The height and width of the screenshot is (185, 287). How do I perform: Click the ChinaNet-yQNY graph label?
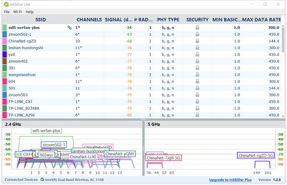(120, 154)
